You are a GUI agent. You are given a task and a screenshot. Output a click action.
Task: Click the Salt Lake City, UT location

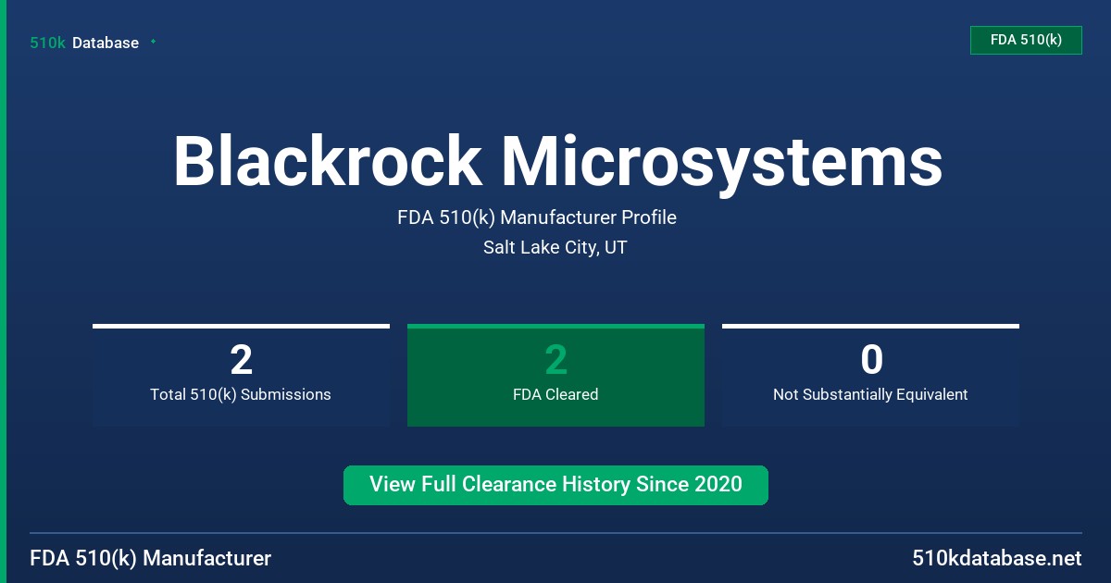(555, 247)
